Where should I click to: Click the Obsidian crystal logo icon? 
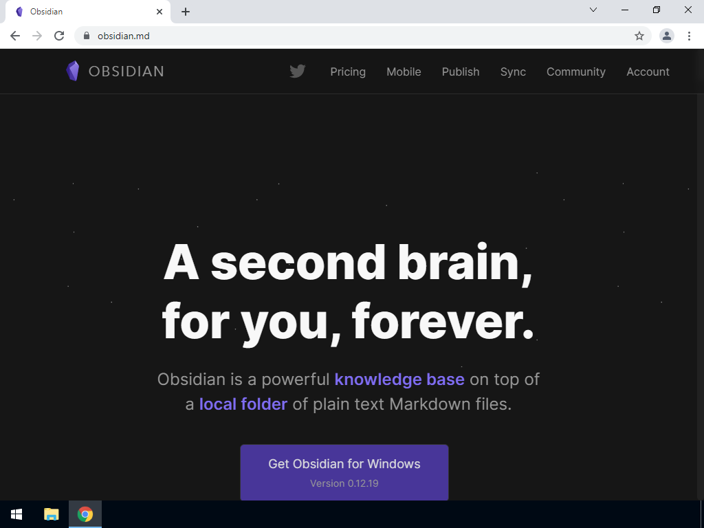(x=73, y=71)
